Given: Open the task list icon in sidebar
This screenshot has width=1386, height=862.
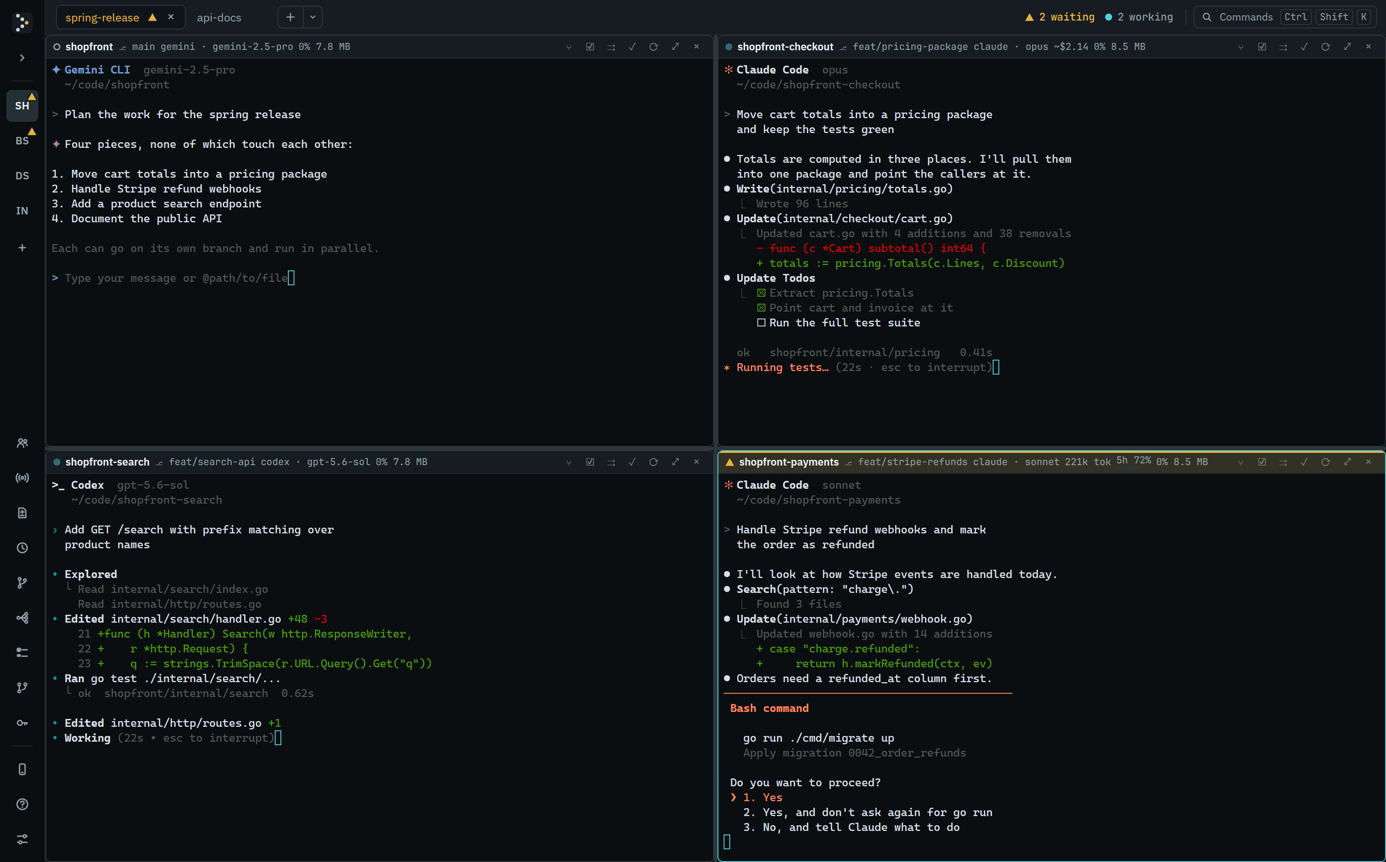Looking at the screenshot, I should (22, 653).
